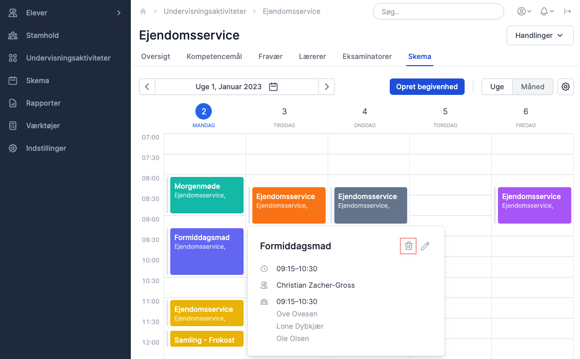Delete the Formiddagsmad event with trash icon

click(408, 246)
